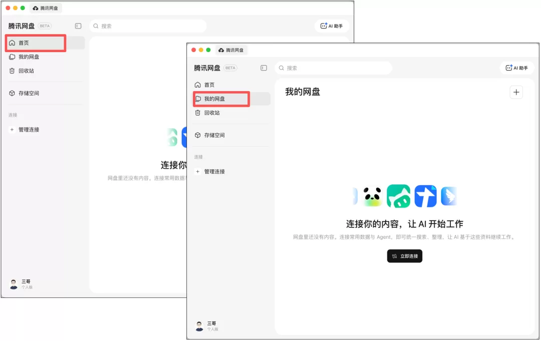Click the 腾讯网盘 tab in the front window
541x341 pixels.
[231, 51]
